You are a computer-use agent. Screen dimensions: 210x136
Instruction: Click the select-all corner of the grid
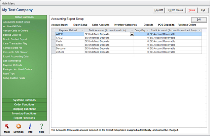coord(53,31)
